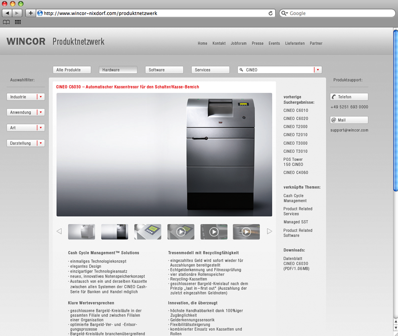Click the Produktnetzwerk page title
The width and height of the screenshot is (398, 336).
(78, 41)
